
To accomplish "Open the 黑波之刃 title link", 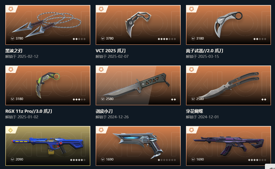I will click(14, 51).
